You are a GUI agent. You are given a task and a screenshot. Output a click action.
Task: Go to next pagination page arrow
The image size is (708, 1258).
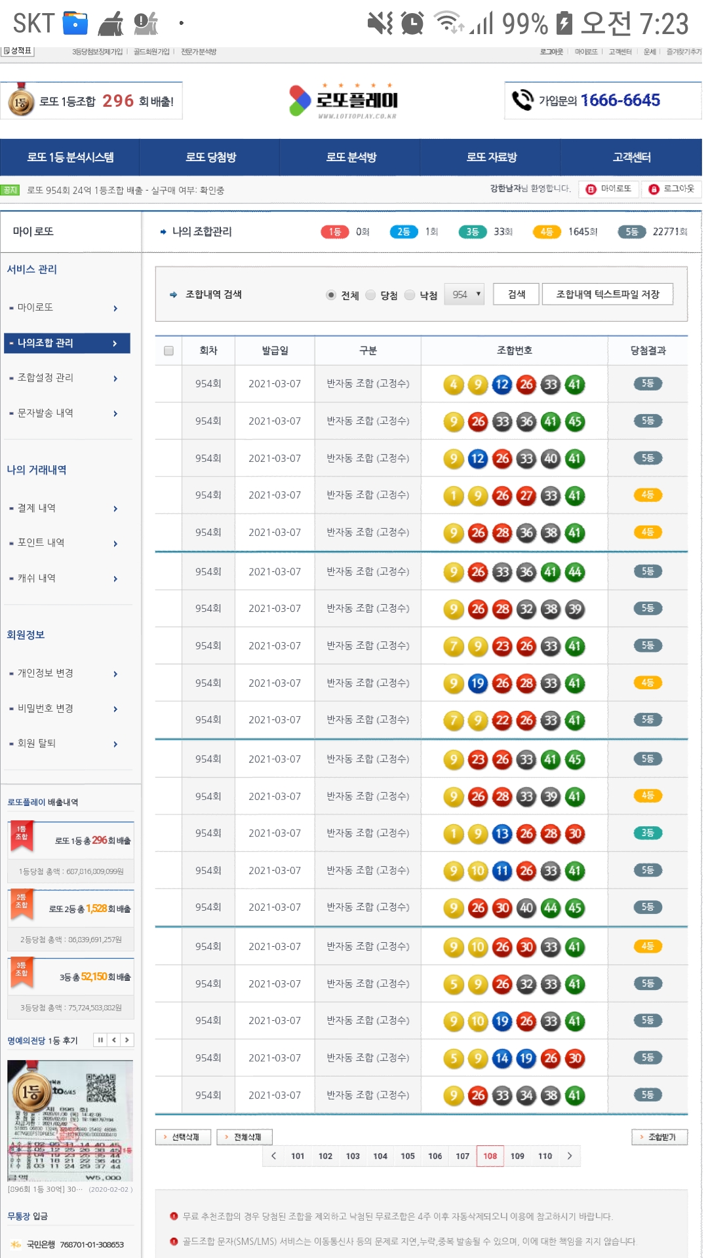point(570,1156)
